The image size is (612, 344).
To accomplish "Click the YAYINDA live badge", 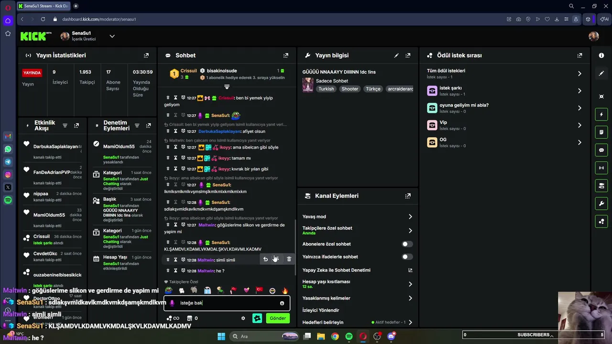I will [33, 73].
